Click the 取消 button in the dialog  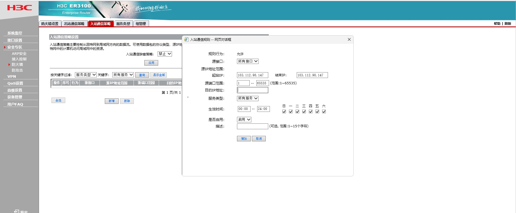coord(259,139)
